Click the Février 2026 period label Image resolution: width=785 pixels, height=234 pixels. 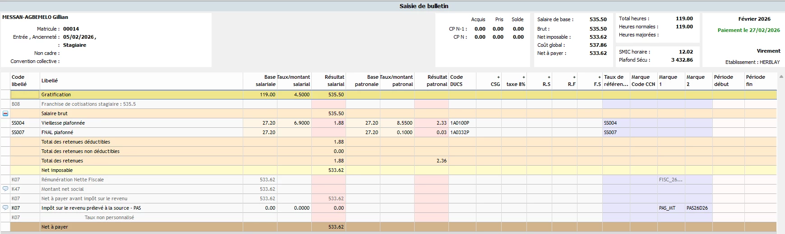tap(754, 19)
